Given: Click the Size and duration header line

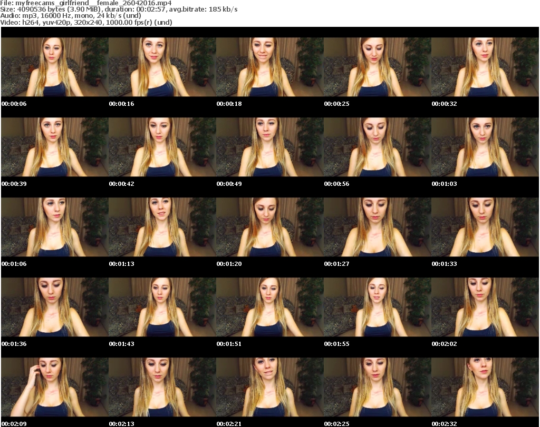Looking at the screenshot, I should coord(119,9).
